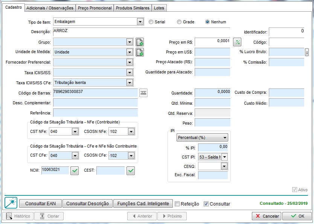
Task: Click the Referência field
Action: coord(96,113)
